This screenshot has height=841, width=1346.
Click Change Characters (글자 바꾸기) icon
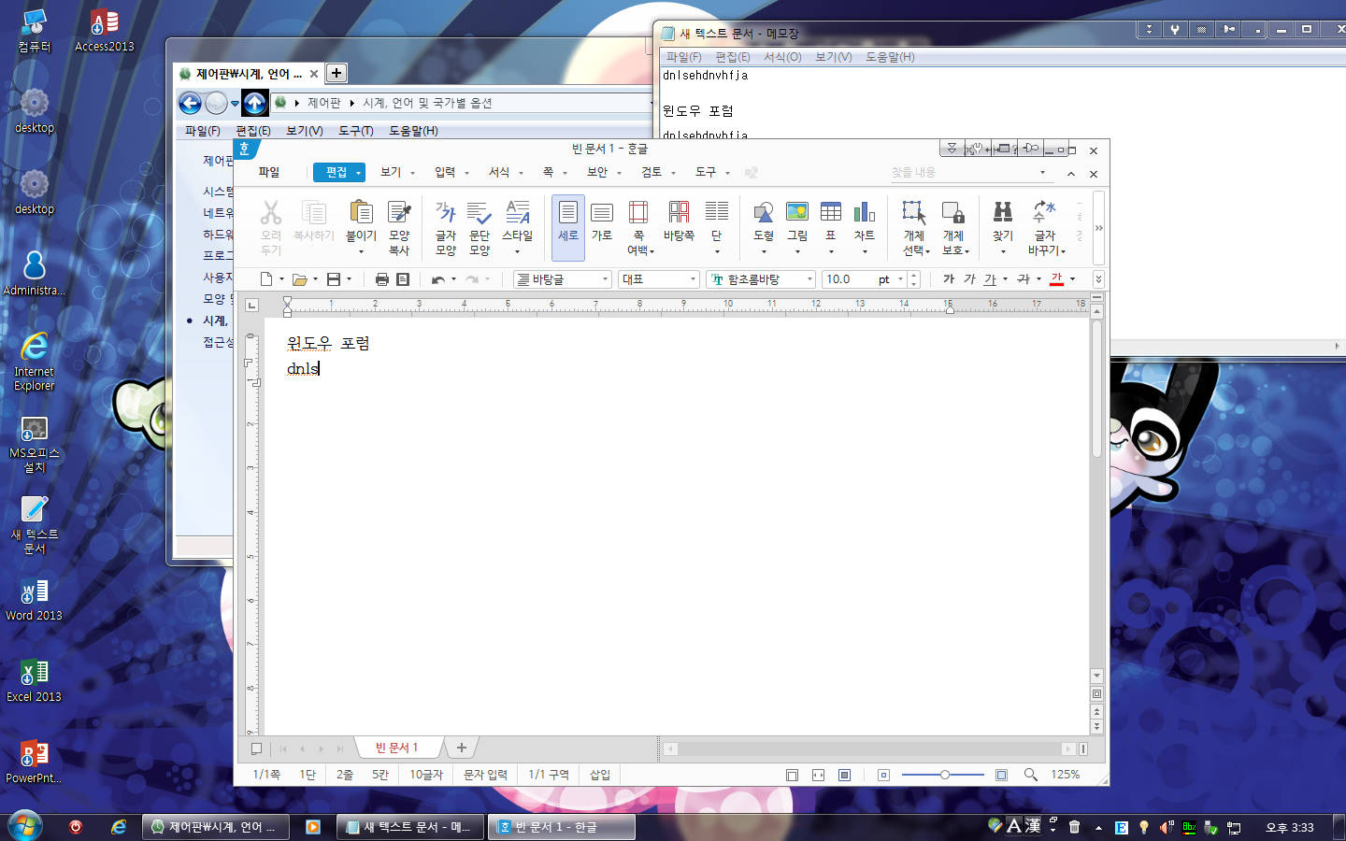[x=1045, y=213]
